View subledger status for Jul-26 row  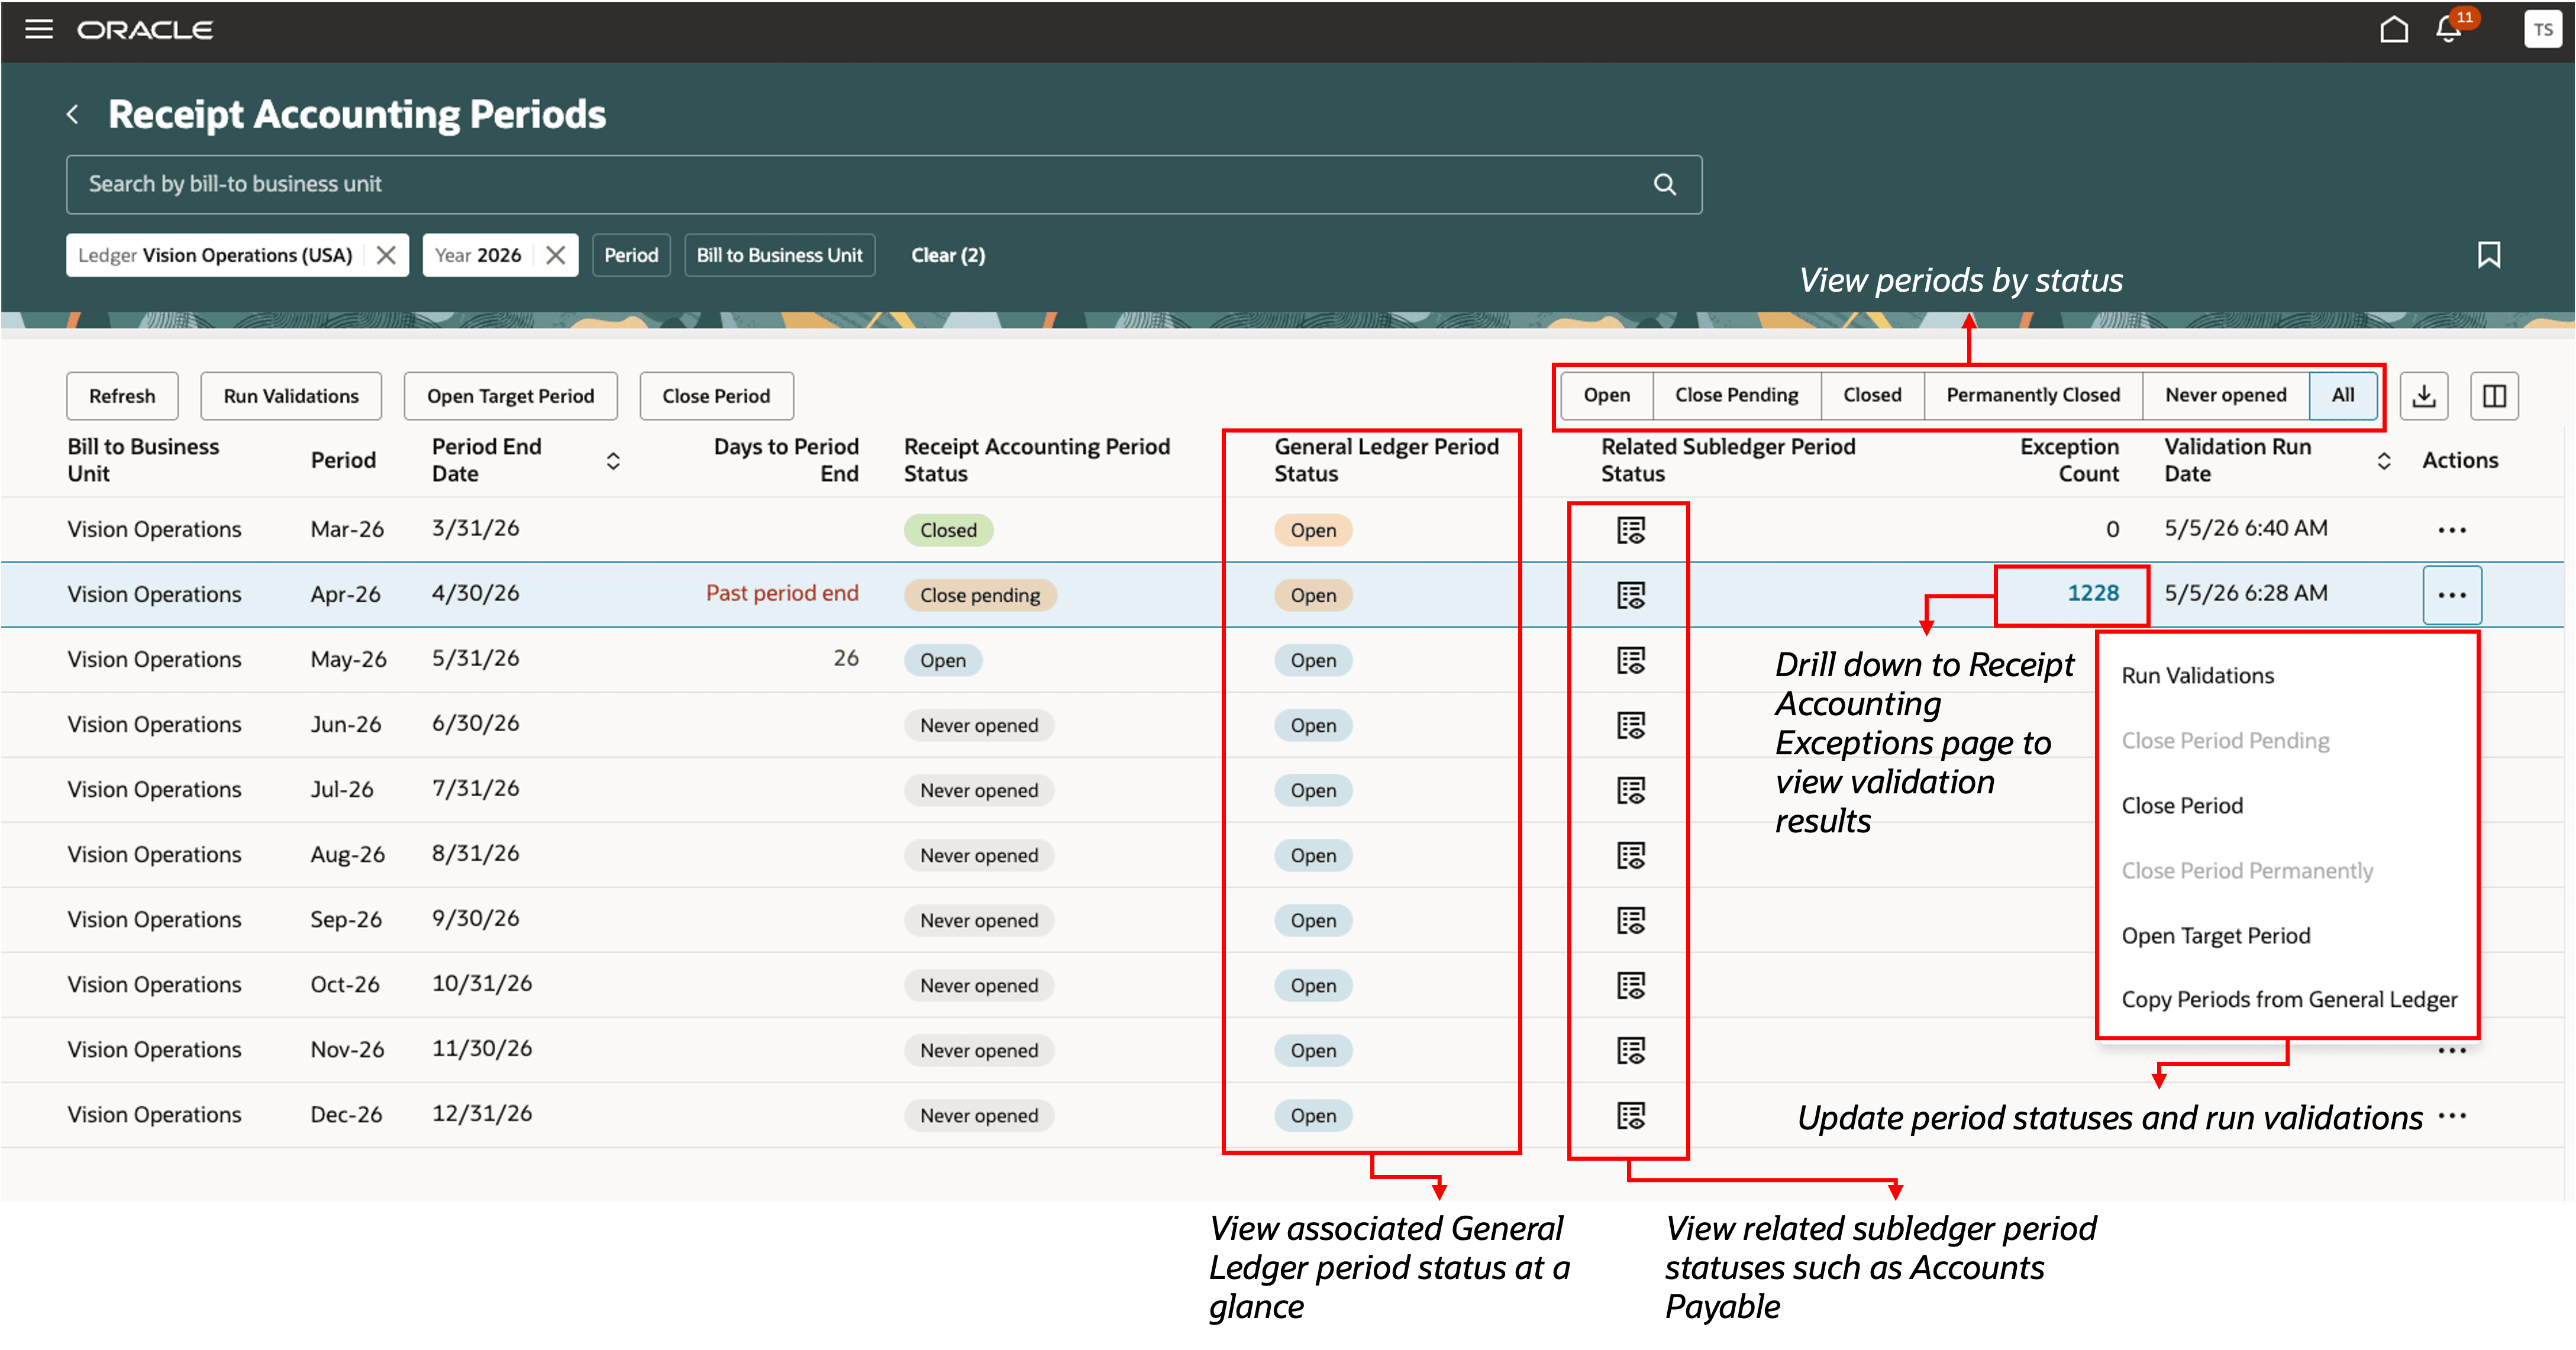pyautogui.click(x=1630, y=790)
